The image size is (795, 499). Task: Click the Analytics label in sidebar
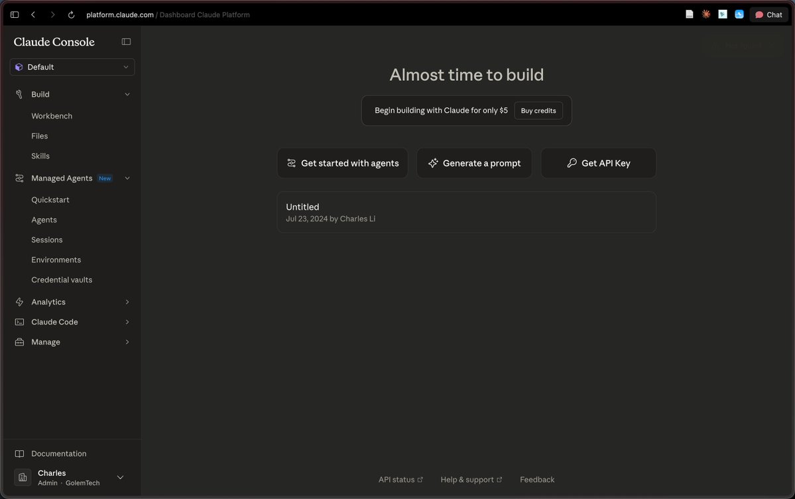click(48, 302)
